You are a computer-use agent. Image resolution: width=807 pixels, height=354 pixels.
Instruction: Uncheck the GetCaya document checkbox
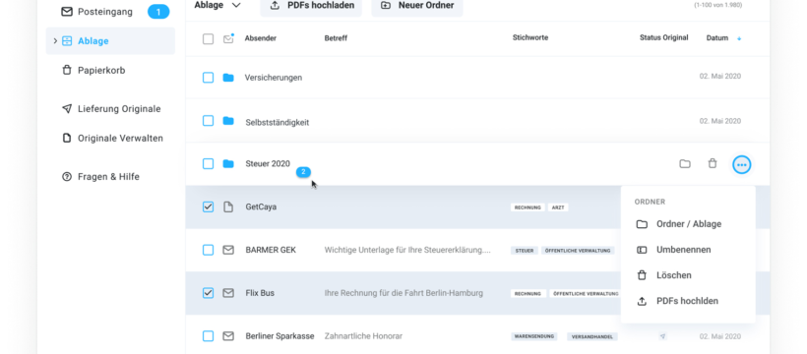click(x=208, y=206)
